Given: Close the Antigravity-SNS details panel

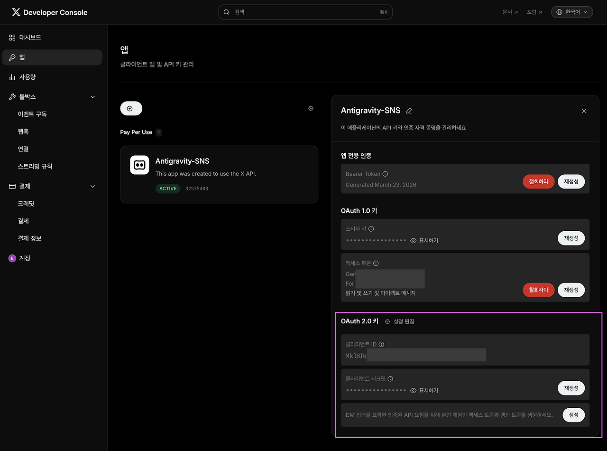Looking at the screenshot, I should [584, 111].
